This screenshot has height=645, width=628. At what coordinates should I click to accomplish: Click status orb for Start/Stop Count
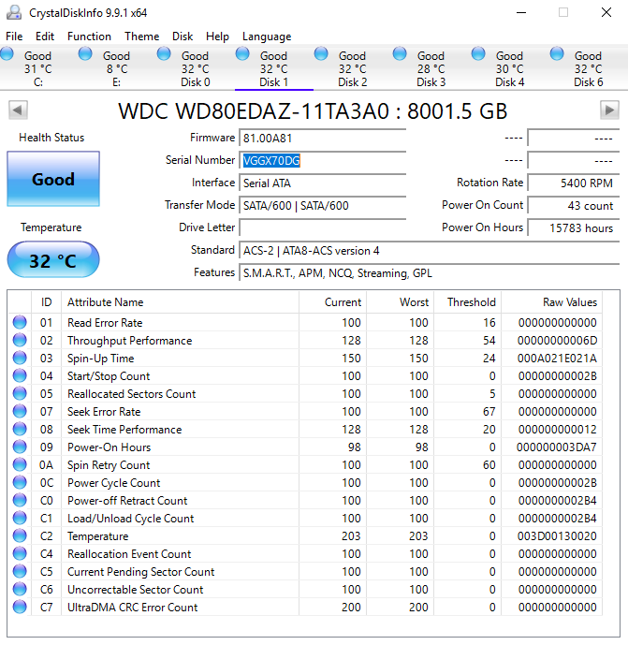20,375
